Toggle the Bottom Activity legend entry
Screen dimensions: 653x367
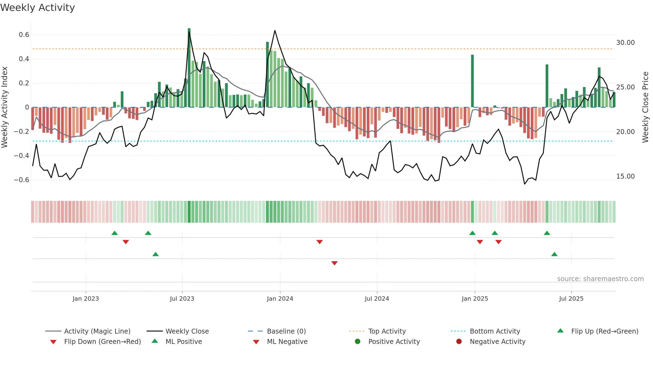[x=485, y=331]
